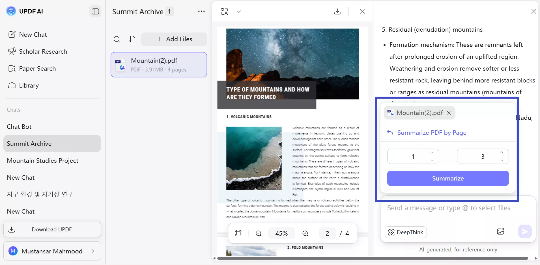Decrease the end page value
This screenshot has height=265, width=540.
click(502, 160)
